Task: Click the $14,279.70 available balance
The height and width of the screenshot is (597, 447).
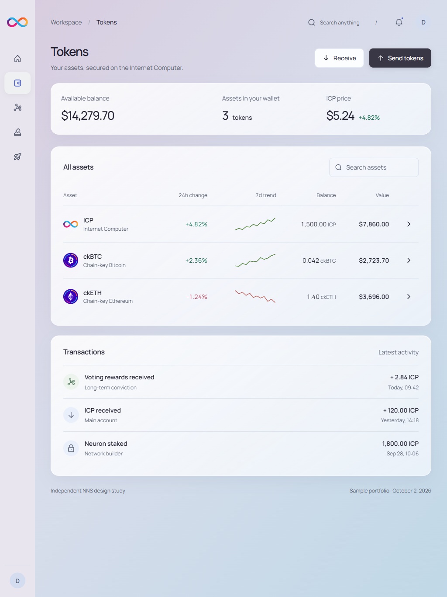Action: (x=88, y=115)
